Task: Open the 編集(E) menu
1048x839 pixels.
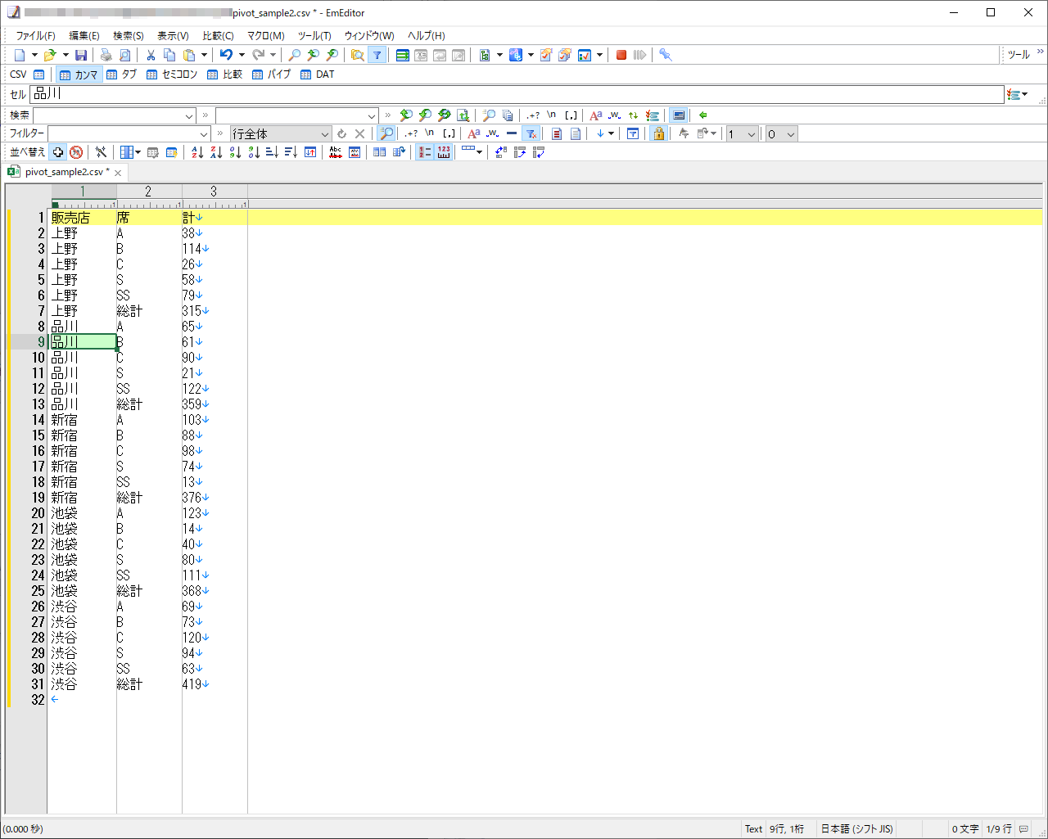Action: pos(84,36)
